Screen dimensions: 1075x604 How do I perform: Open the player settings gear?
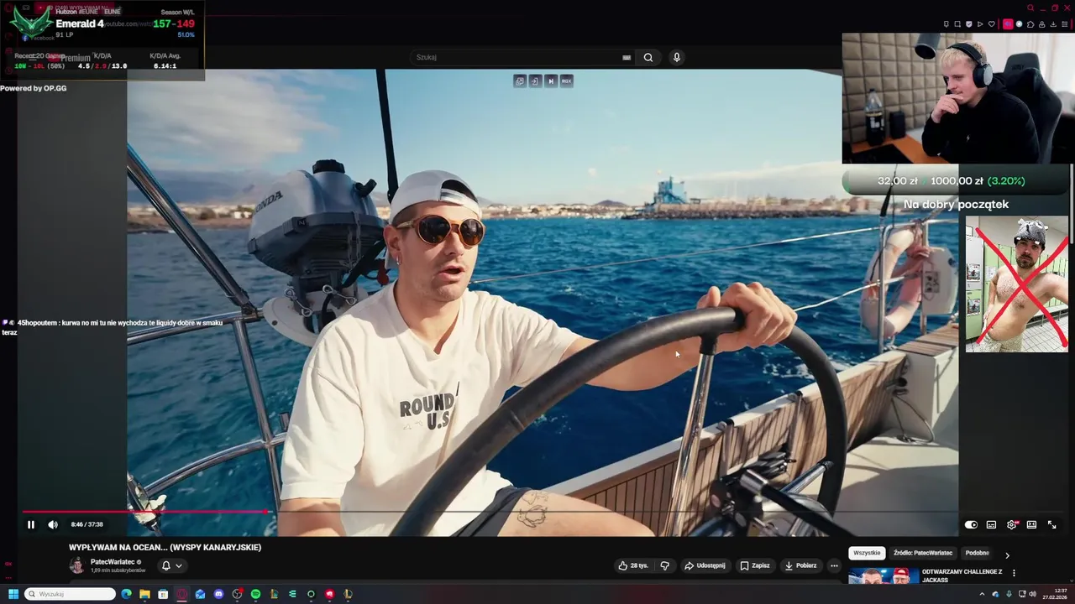tap(1012, 524)
